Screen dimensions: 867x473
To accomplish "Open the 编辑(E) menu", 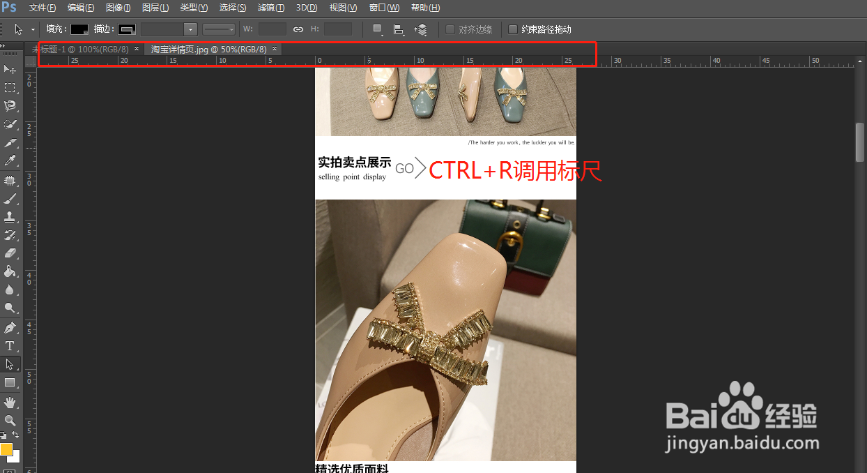I will 81,8.
